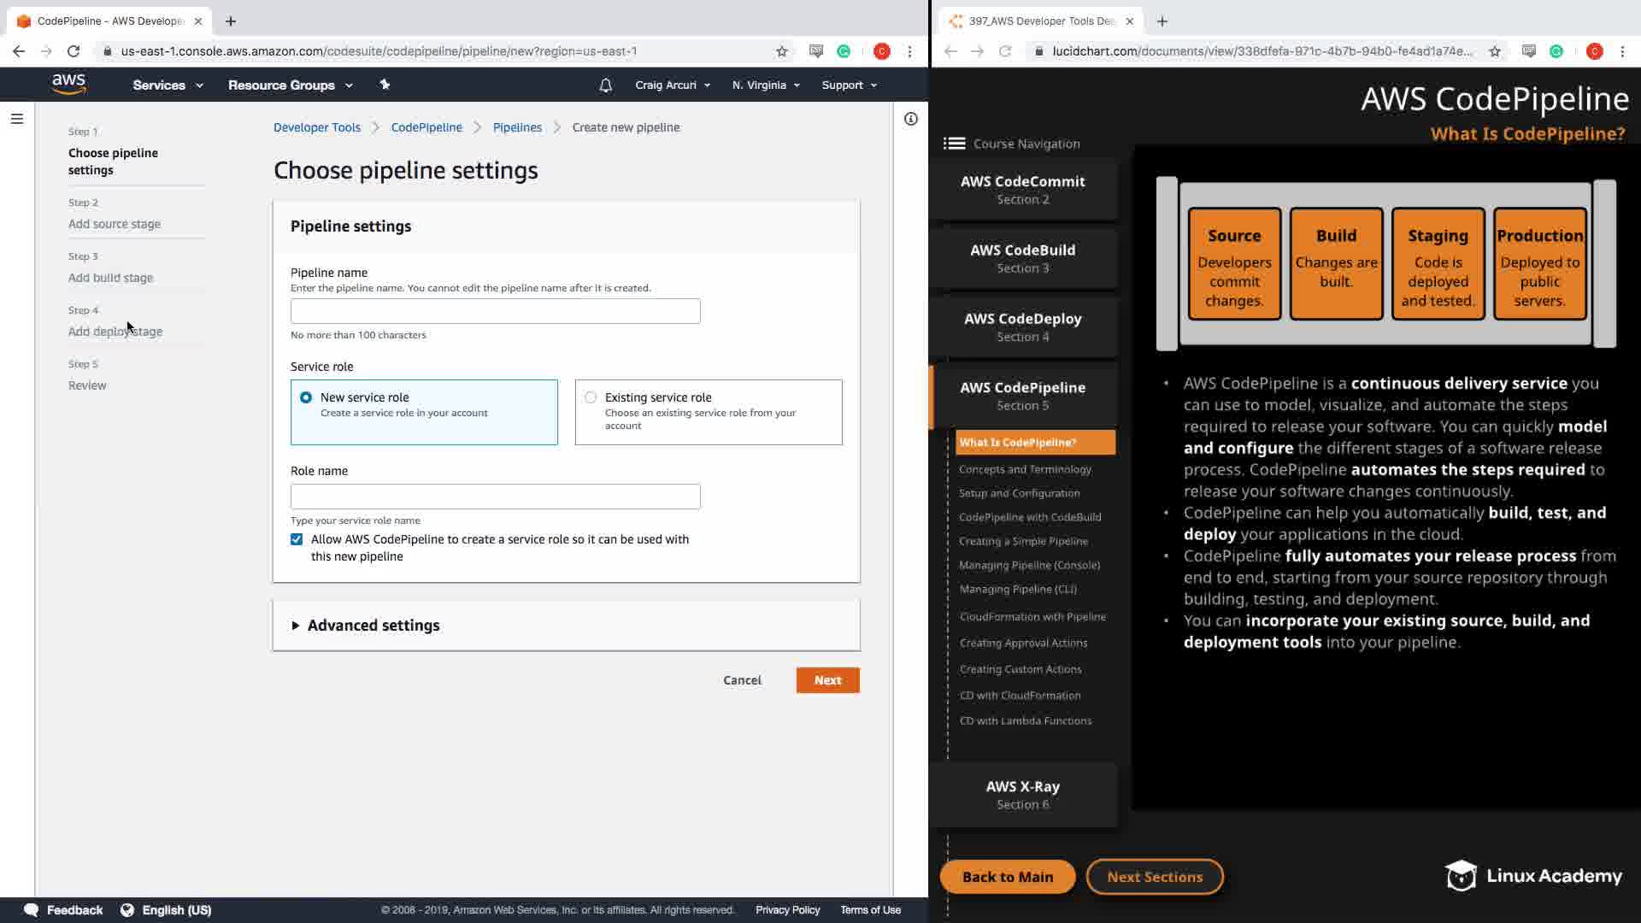Click the Course Navigation list icon
1641x923 pixels.
click(954, 144)
